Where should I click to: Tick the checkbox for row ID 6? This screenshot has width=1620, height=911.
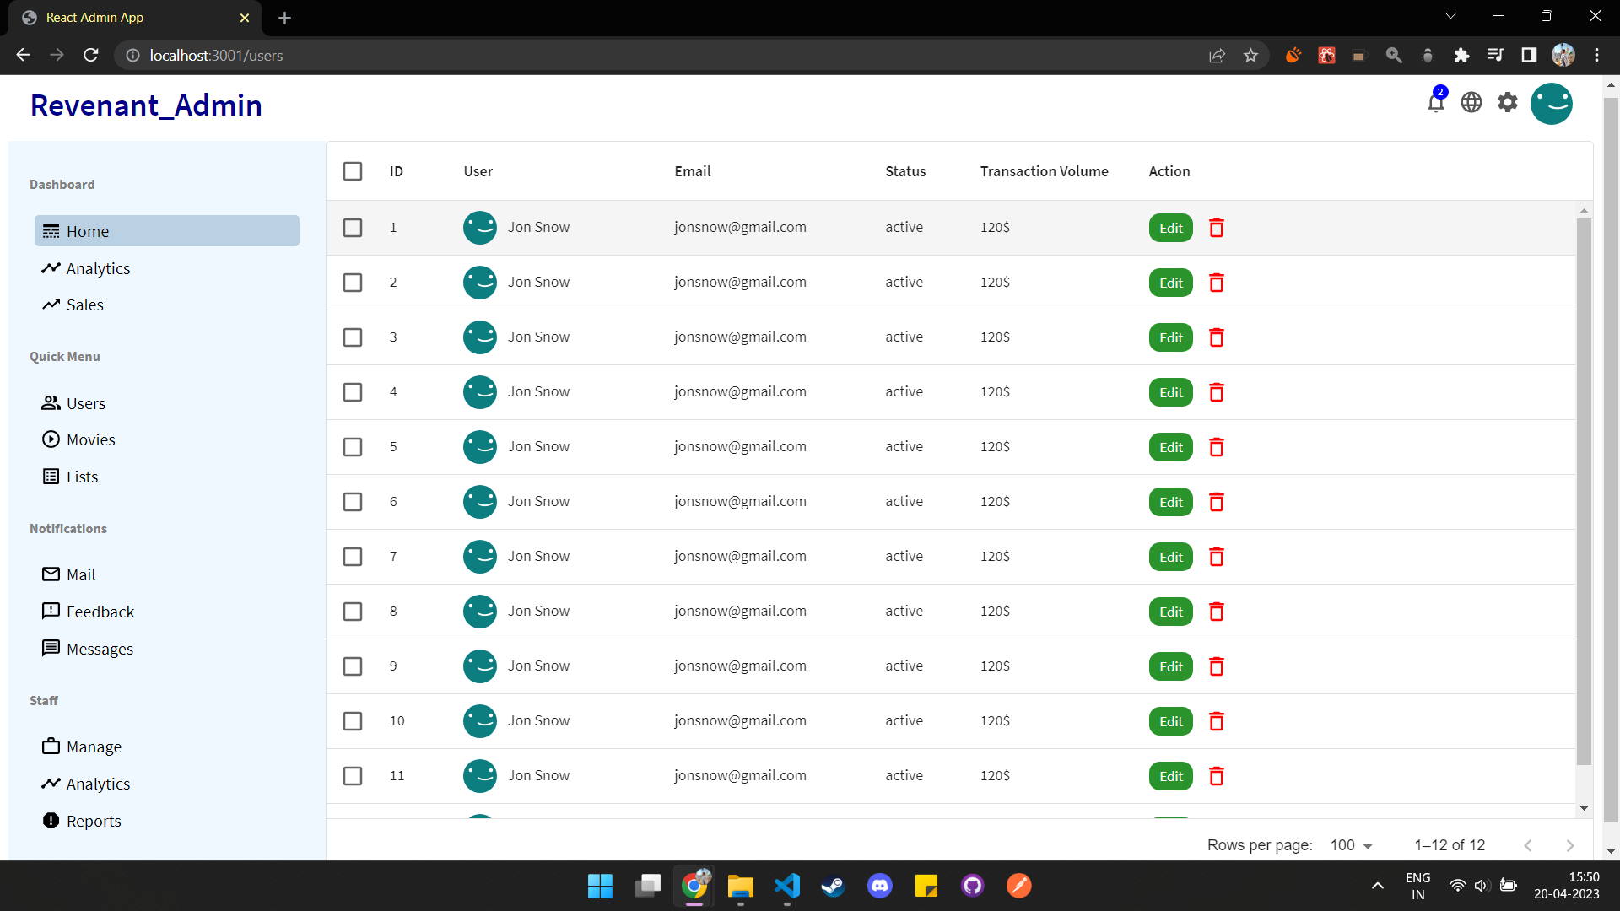353,502
